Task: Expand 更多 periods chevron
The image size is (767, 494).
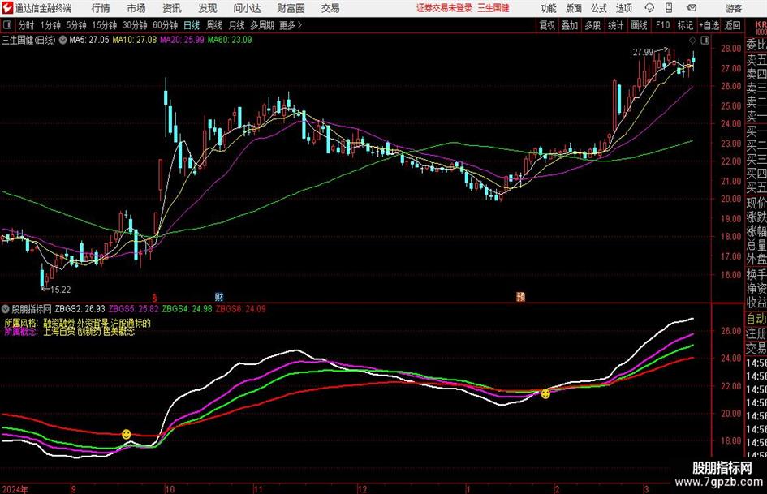Action: click(x=299, y=25)
